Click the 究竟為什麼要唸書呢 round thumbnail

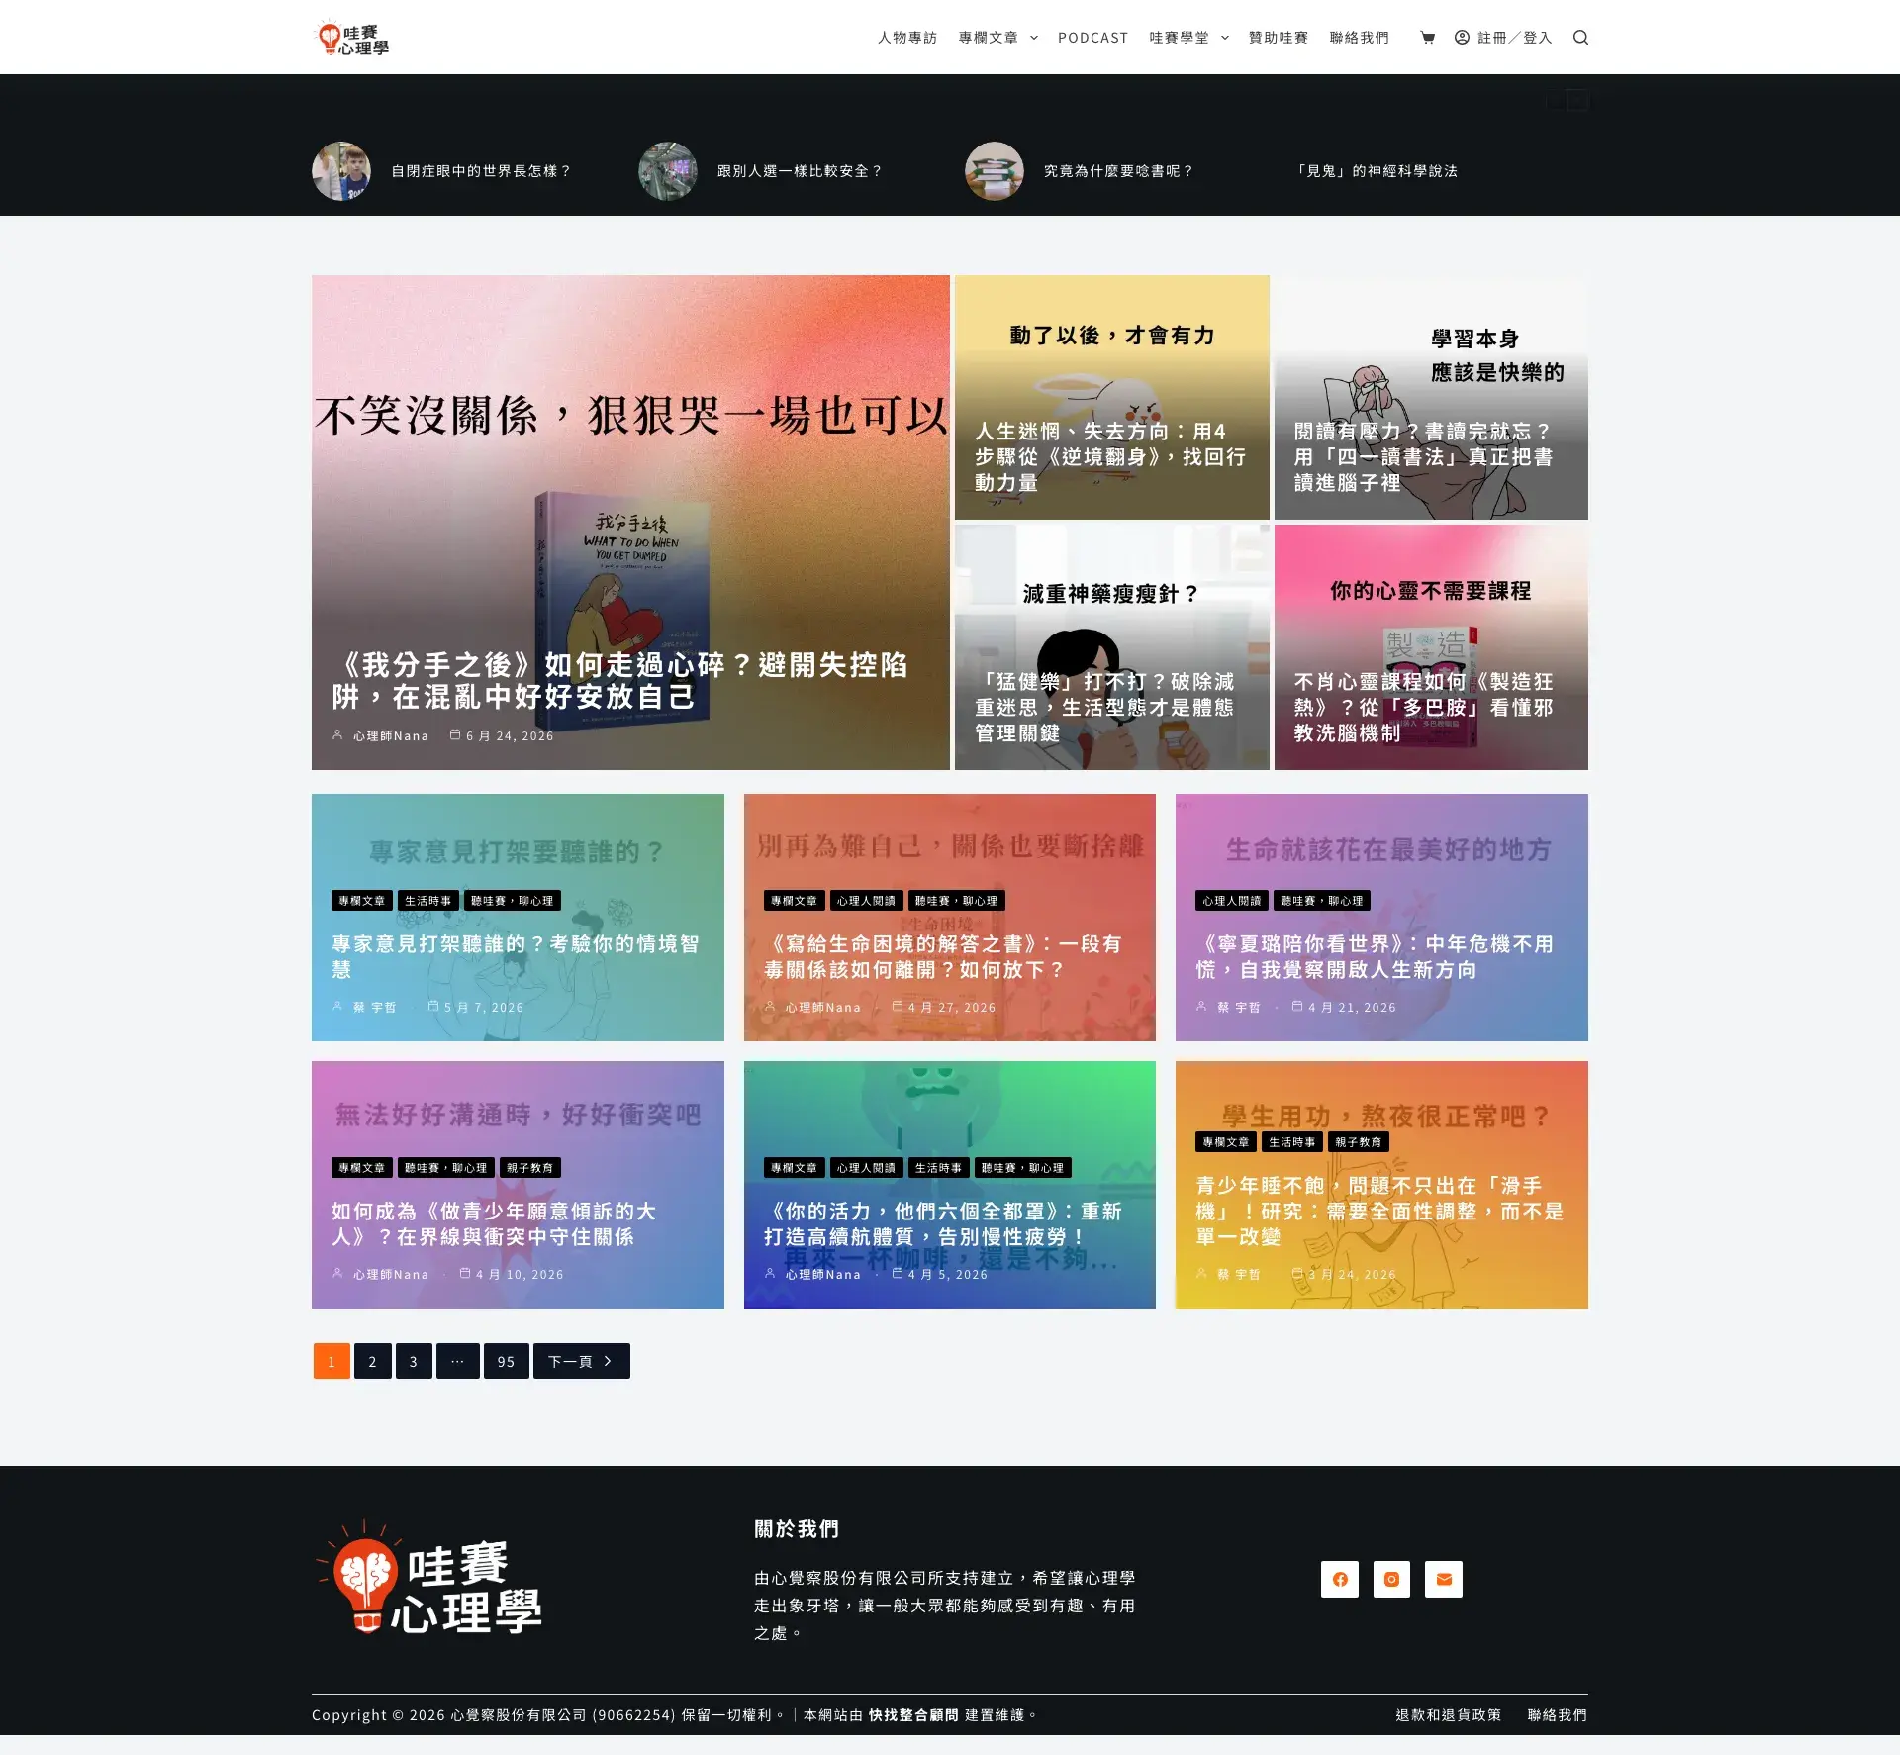995,171
